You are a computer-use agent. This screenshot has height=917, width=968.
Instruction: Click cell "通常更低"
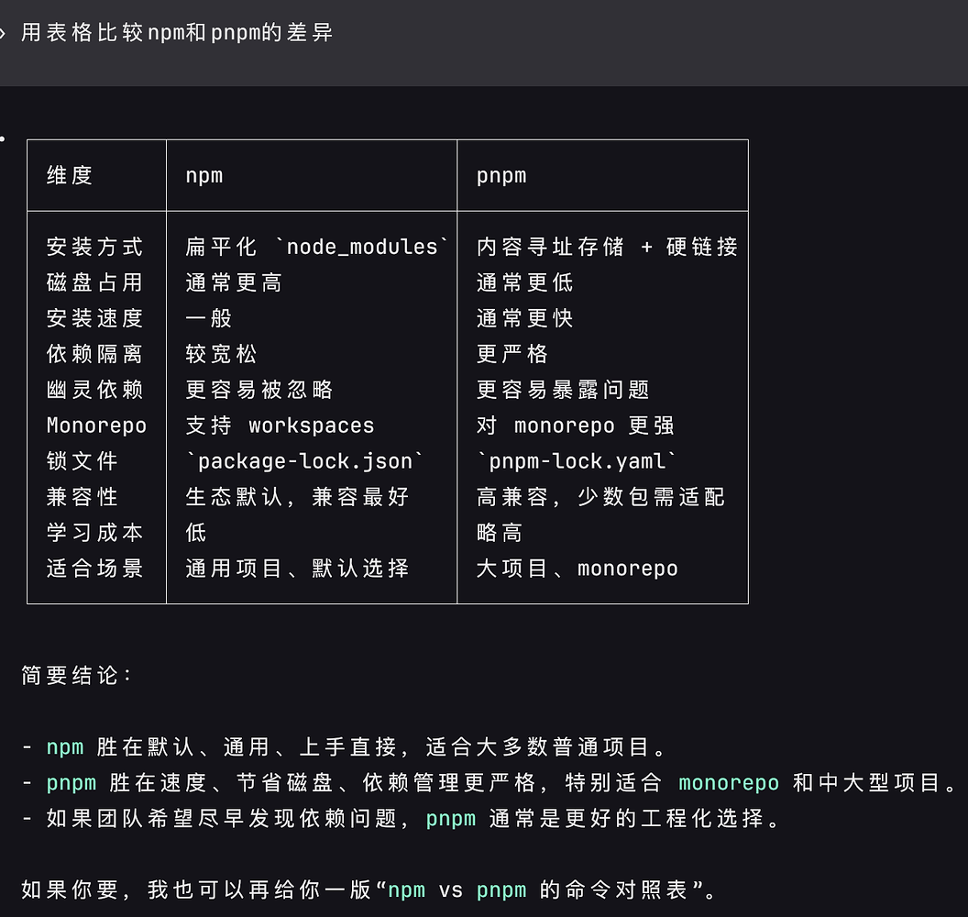point(524,282)
